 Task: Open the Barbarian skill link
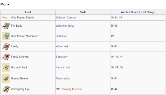(61, 36)
